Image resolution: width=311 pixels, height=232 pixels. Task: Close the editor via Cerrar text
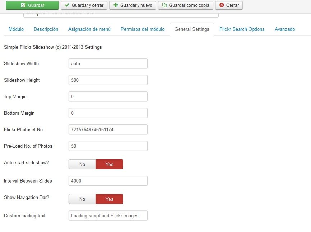click(x=232, y=5)
